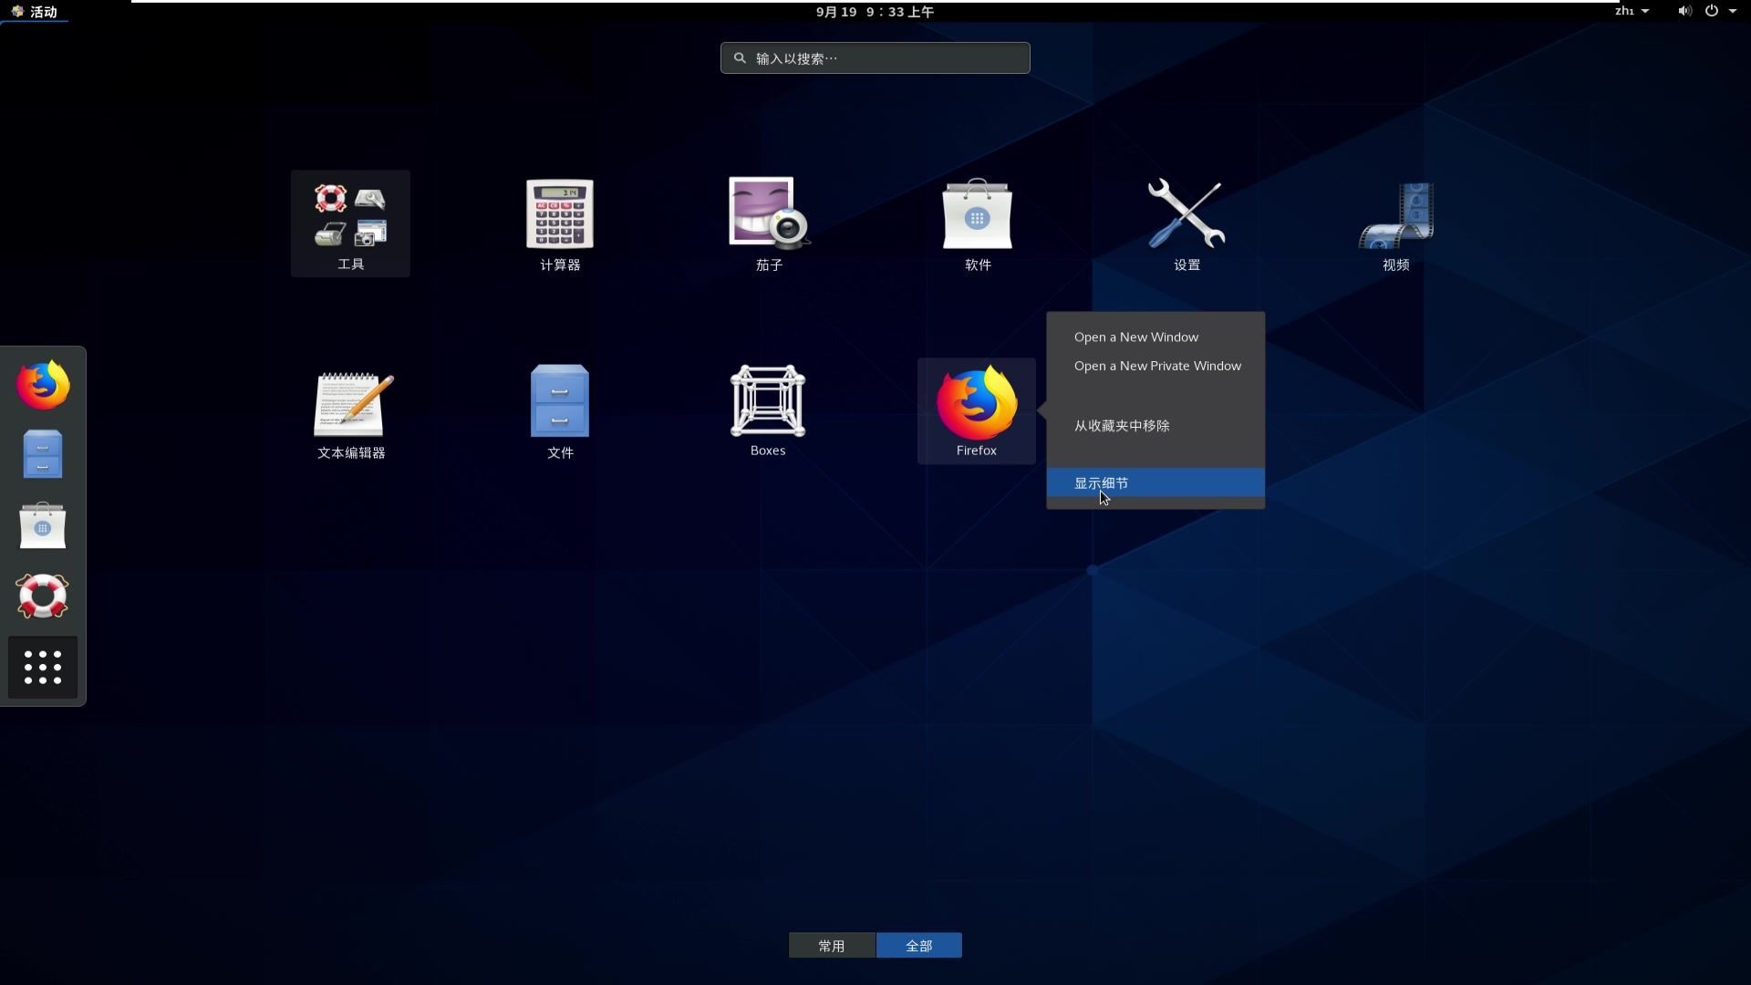Open the 工具 (Utilities) app folder
The height and width of the screenshot is (985, 1751).
click(x=350, y=223)
